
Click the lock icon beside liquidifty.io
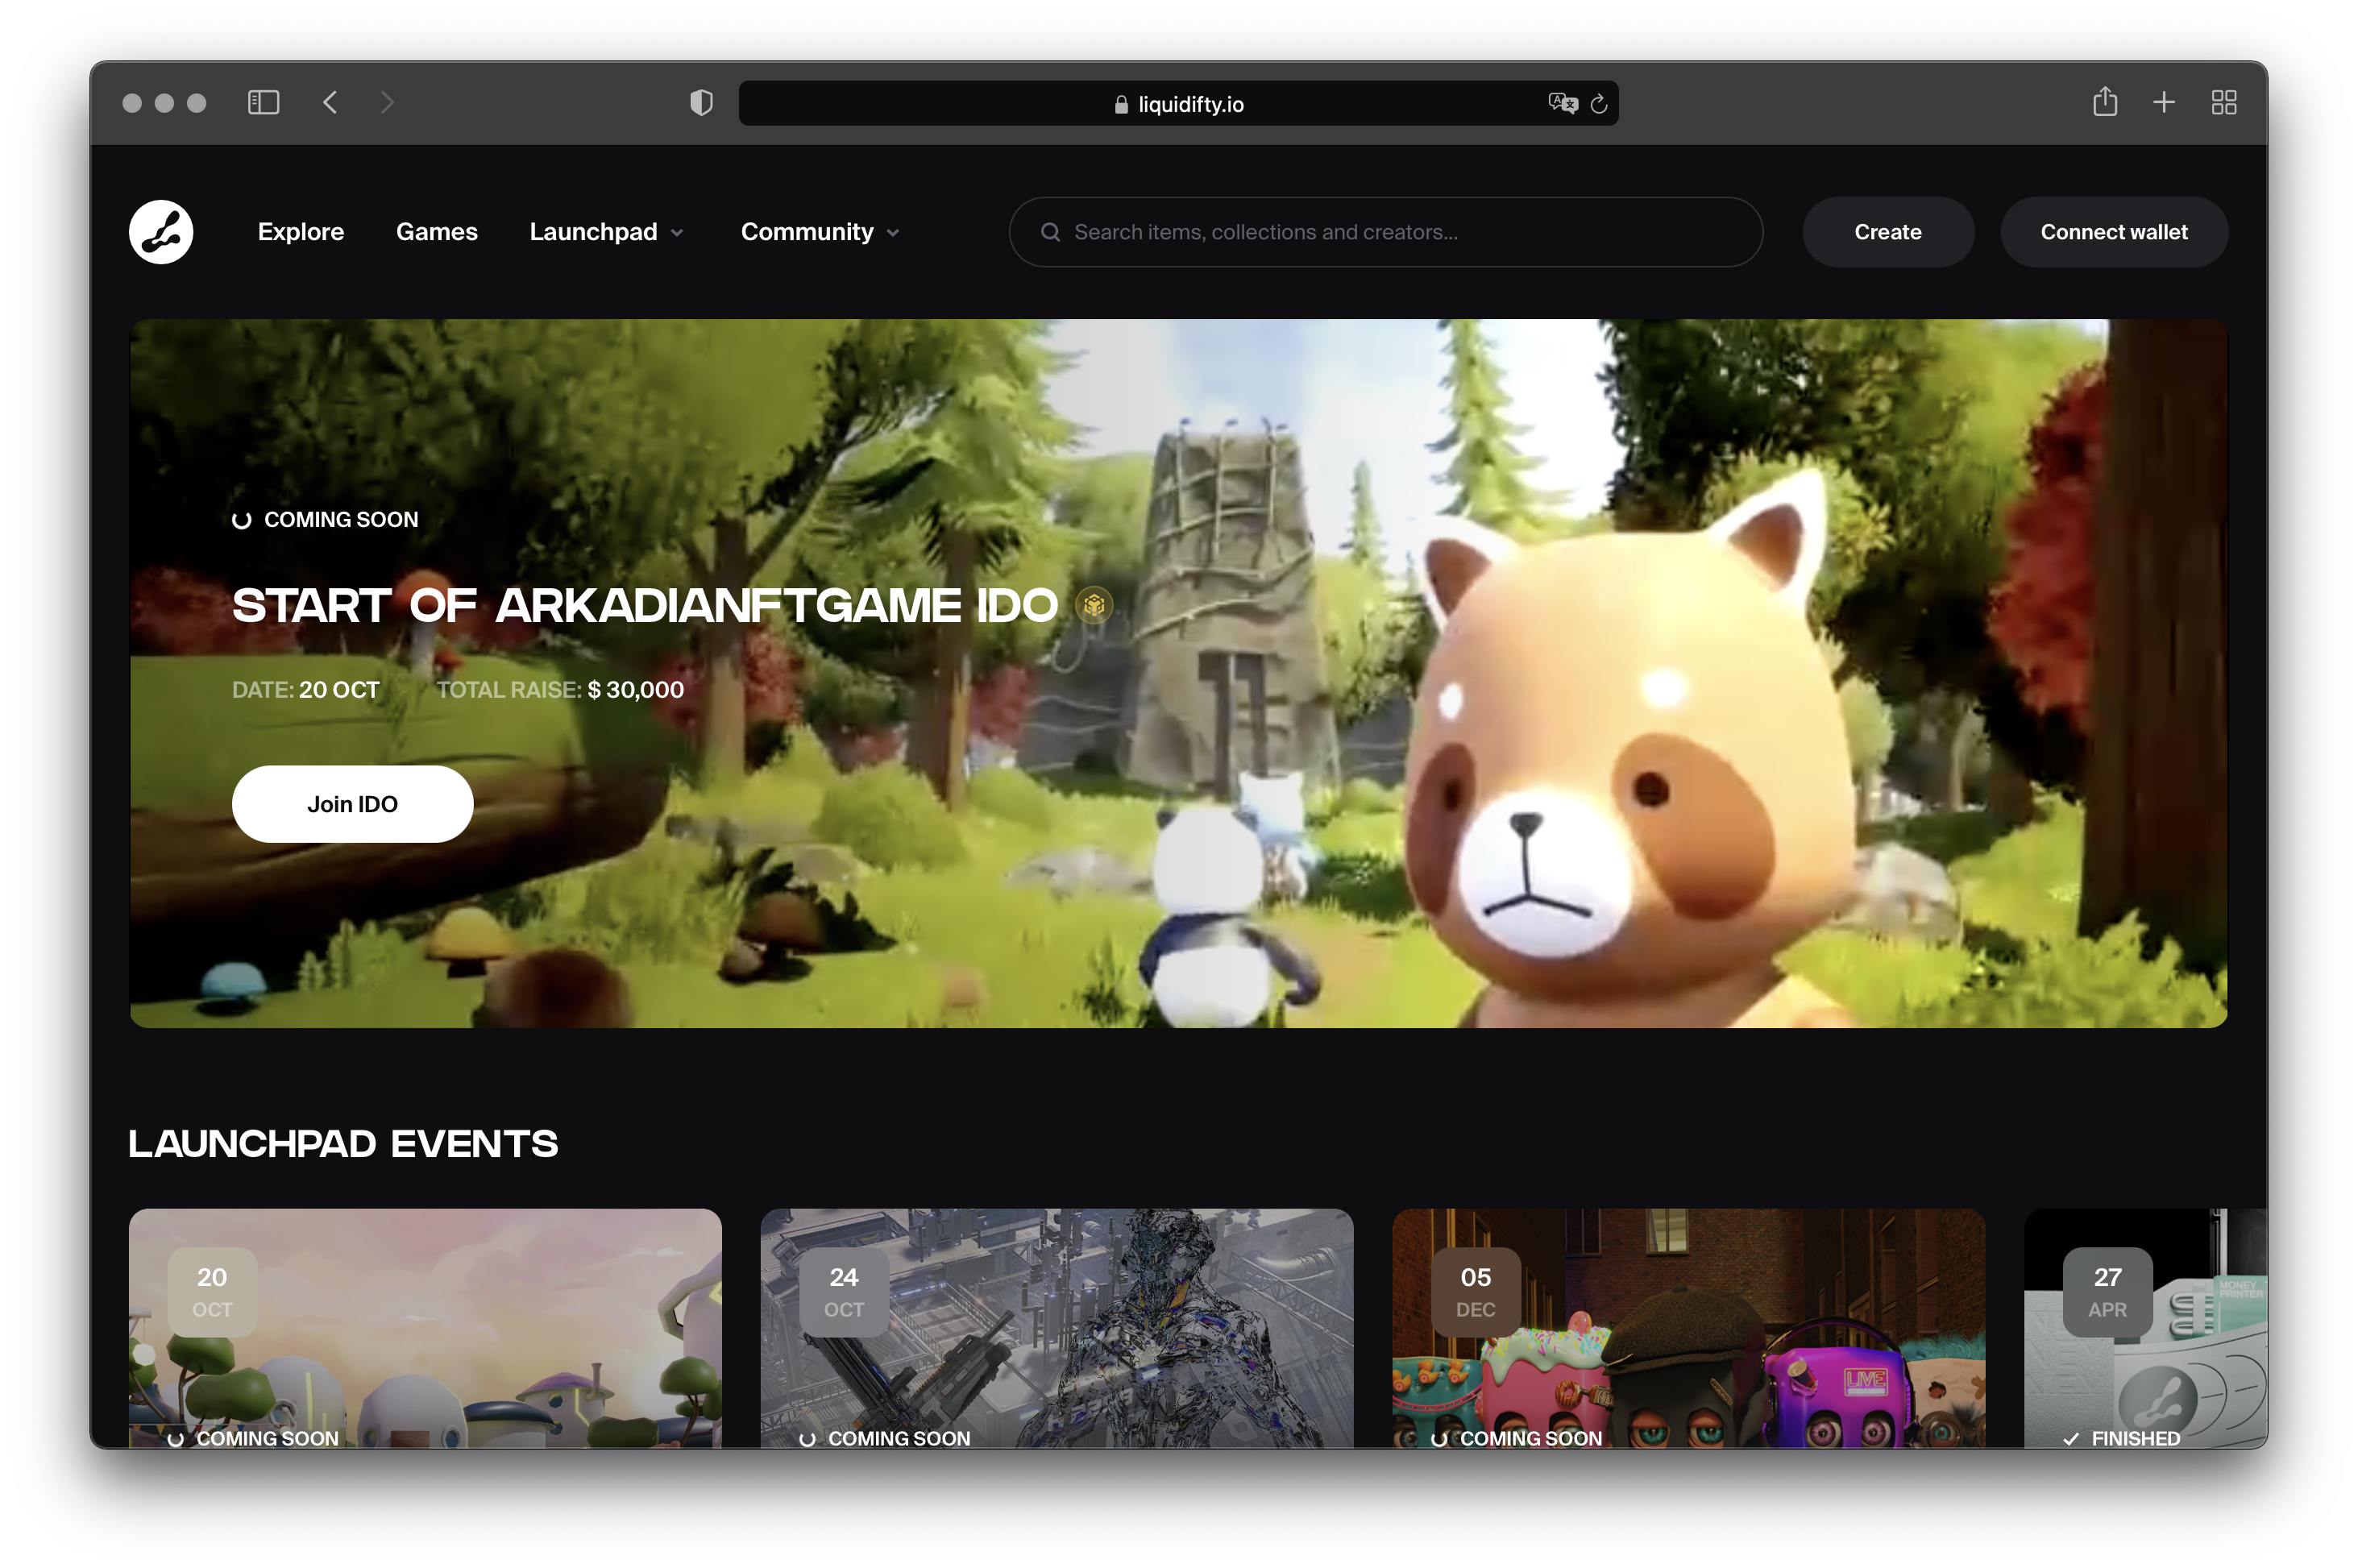(1121, 104)
